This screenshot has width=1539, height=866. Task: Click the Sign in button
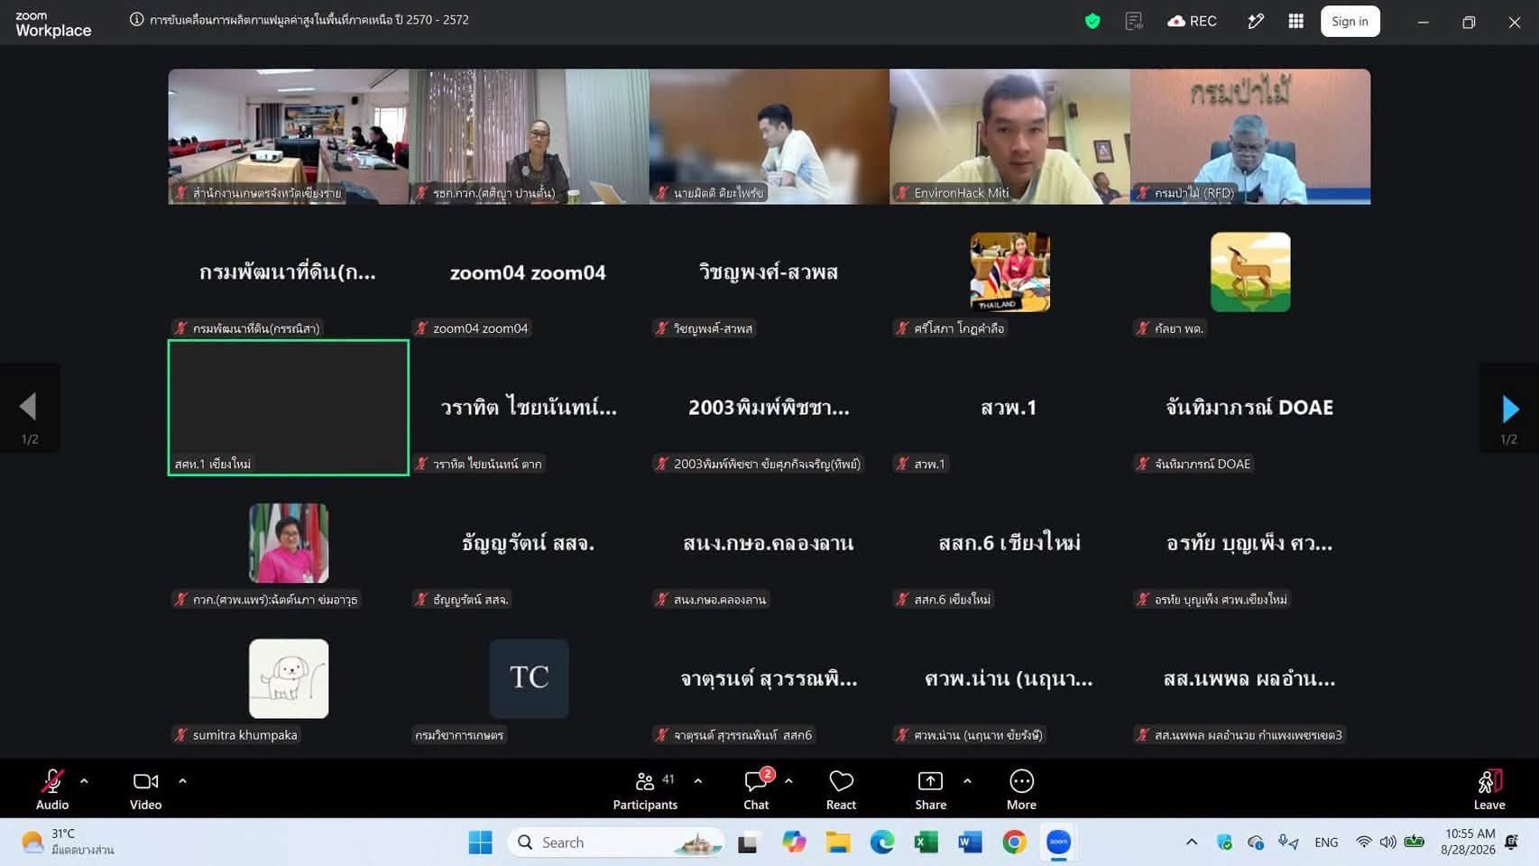tap(1350, 21)
